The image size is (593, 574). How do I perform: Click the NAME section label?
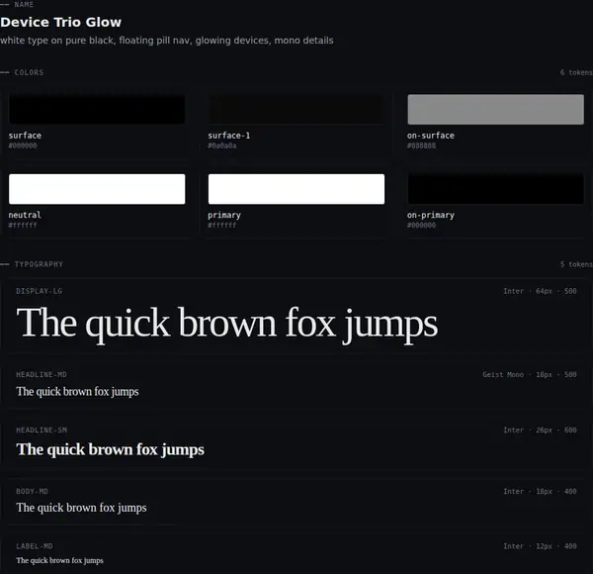click(x=24, y=5)
